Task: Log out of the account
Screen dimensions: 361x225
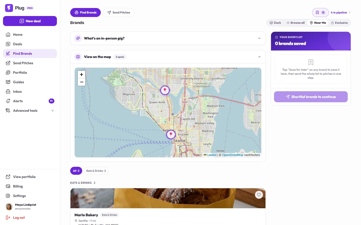Action: pos(30,217)
